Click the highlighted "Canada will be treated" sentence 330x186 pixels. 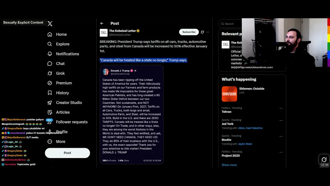143,60
